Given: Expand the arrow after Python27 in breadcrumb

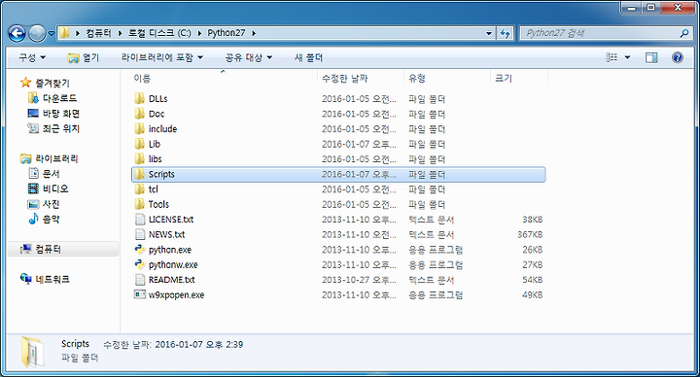Looking at the screenshot, I should click(254, 33).
